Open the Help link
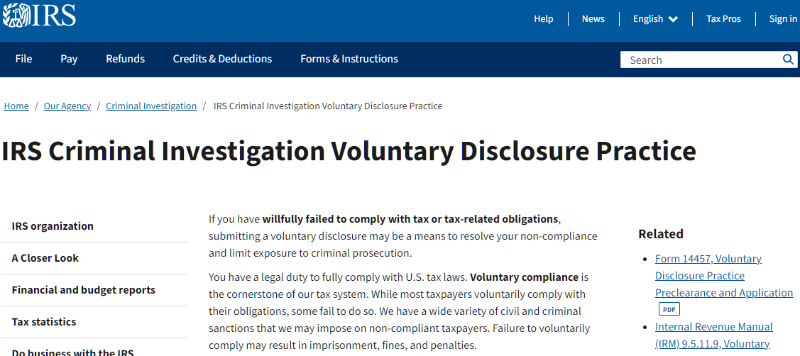 [543, 19]
